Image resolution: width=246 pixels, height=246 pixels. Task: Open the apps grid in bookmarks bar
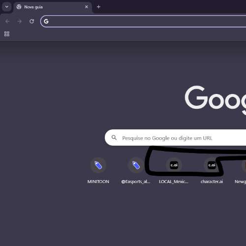[7, 34]
